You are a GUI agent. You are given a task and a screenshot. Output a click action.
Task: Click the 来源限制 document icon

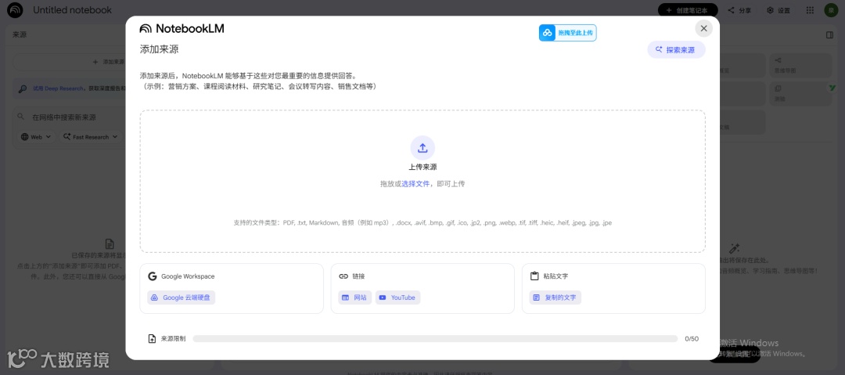click(x=152, y=339)
